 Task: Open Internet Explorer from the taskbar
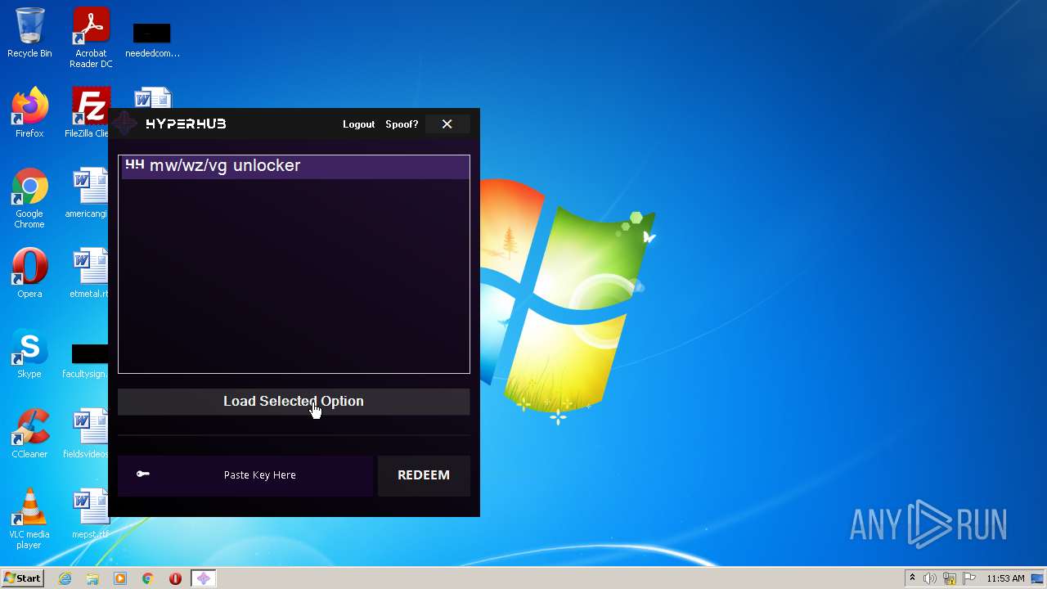coord(65,578)
